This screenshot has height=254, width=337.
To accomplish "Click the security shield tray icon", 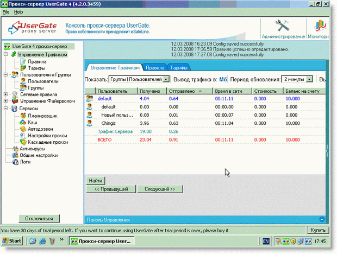I will click(x=294, y=241).
